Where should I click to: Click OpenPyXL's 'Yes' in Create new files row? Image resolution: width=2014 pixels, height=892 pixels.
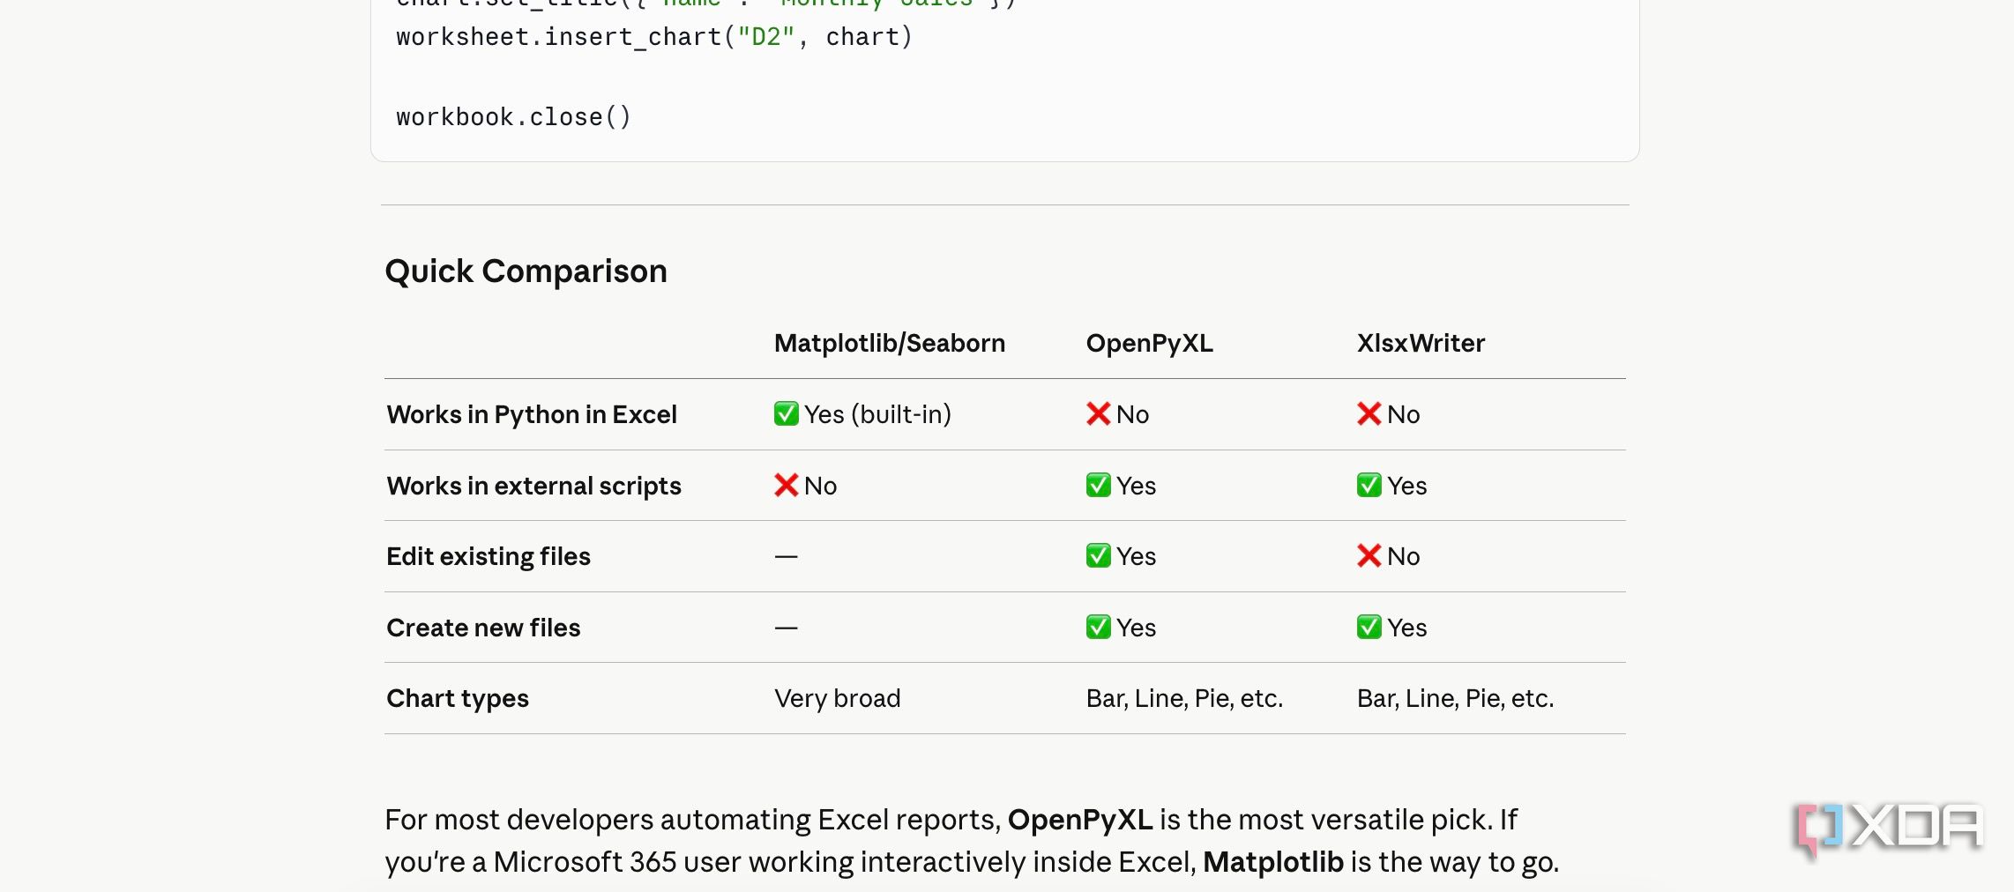(1121, 628)
